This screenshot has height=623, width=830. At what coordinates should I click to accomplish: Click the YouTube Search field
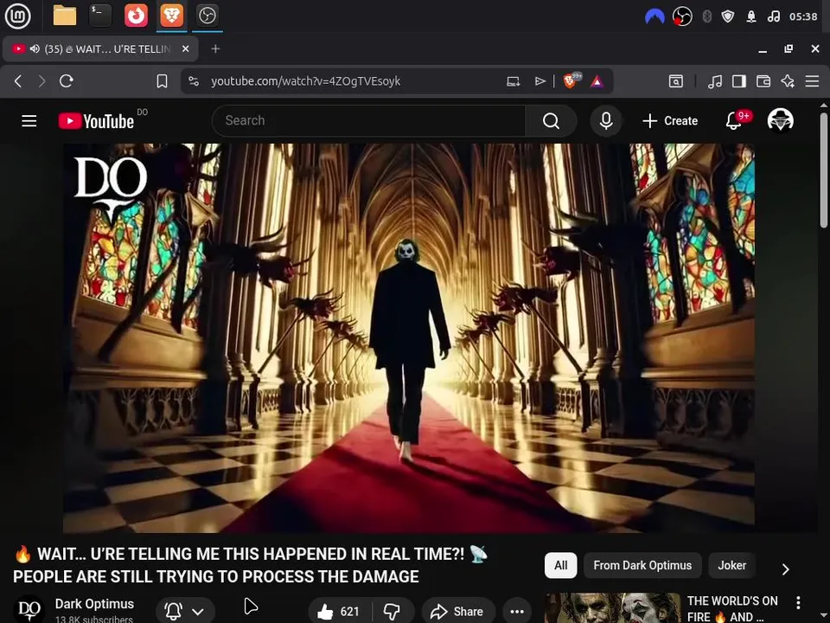369,121
